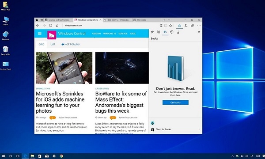
Task: Select Recycle Bin desktop icon
Action: click(x=6, y=51)
